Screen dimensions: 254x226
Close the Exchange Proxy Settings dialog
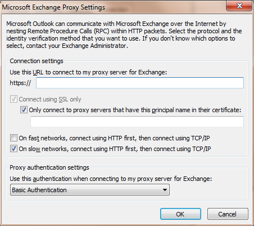(239, 6)
